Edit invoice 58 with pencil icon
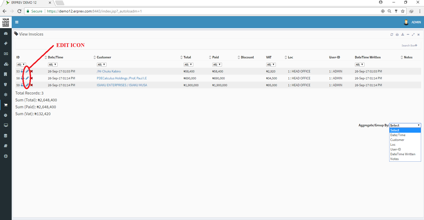The height and width of the screenshot is (220, 424). coord(27,78)
